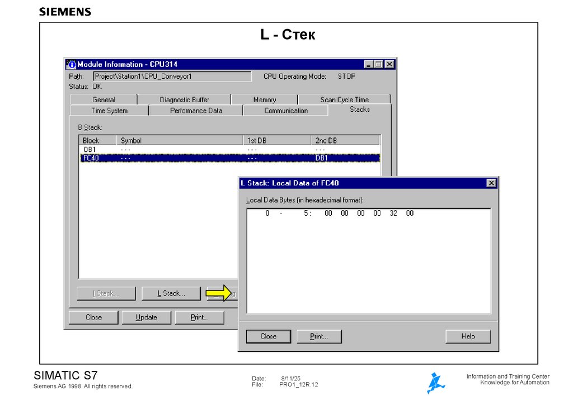
Task: Click the hex value 32 in local data
Action: click(393, 213)
